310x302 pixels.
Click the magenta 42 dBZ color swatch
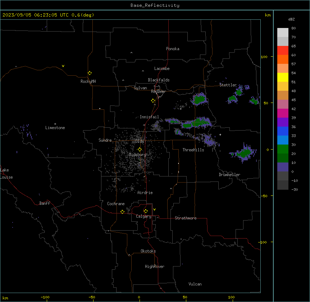283,113
